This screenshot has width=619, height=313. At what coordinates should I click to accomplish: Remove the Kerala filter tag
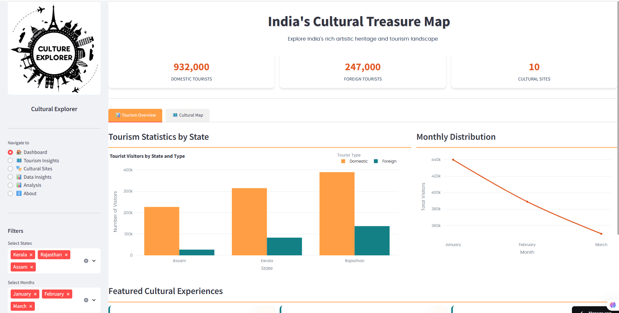(x=31, y=254)
